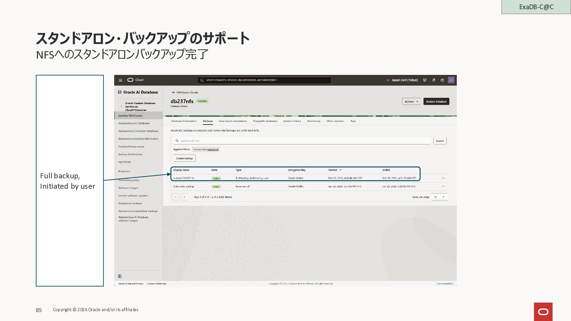
Task: Click the Create backup button
Action: click(x=184, y=158)
